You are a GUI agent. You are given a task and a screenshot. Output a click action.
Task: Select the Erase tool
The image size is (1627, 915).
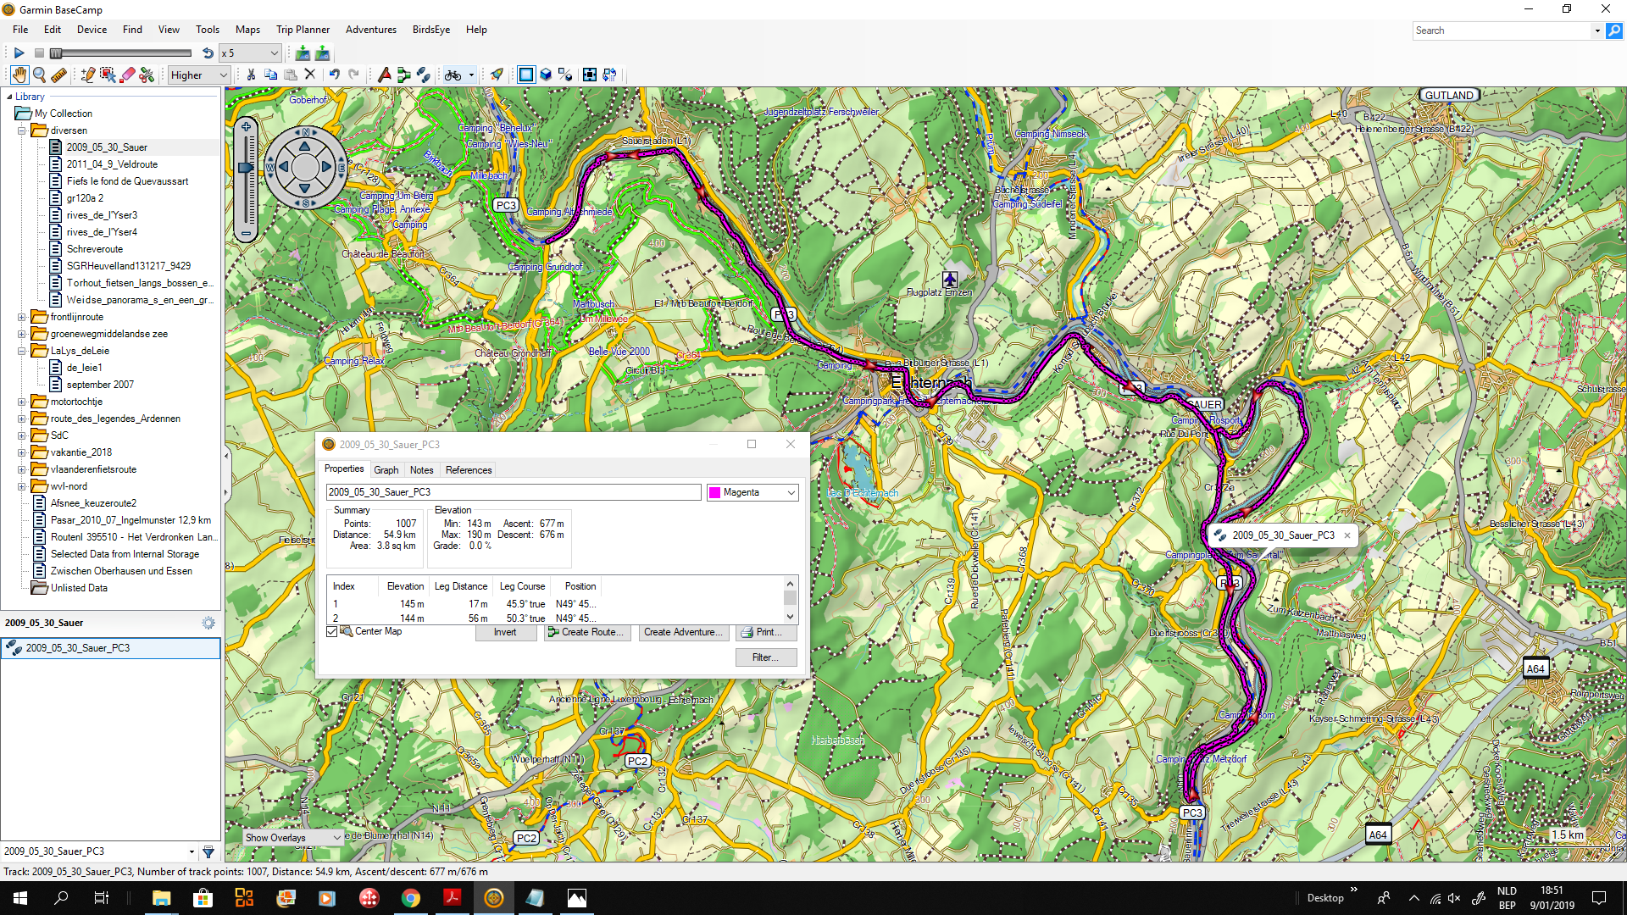pos(128,75)
